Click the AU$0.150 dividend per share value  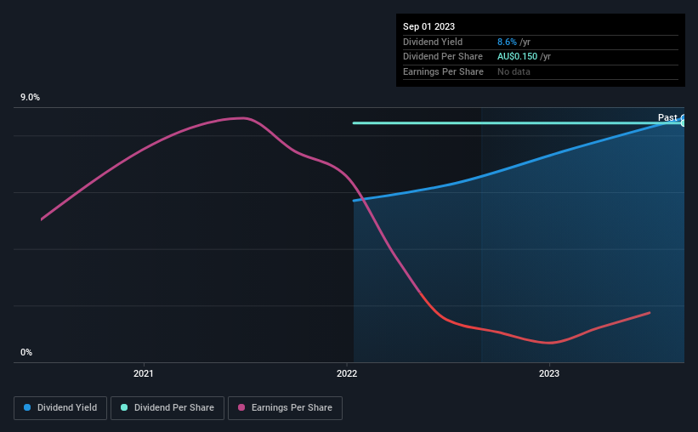click(x=517, y=57)
